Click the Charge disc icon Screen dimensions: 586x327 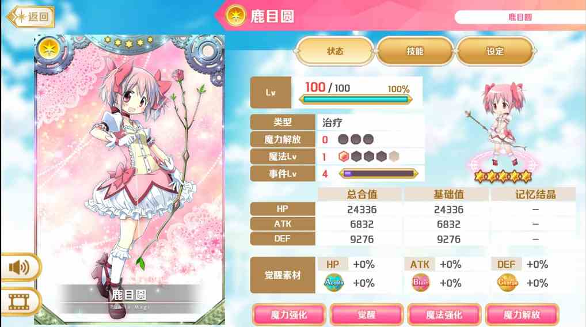coord(507,283)
